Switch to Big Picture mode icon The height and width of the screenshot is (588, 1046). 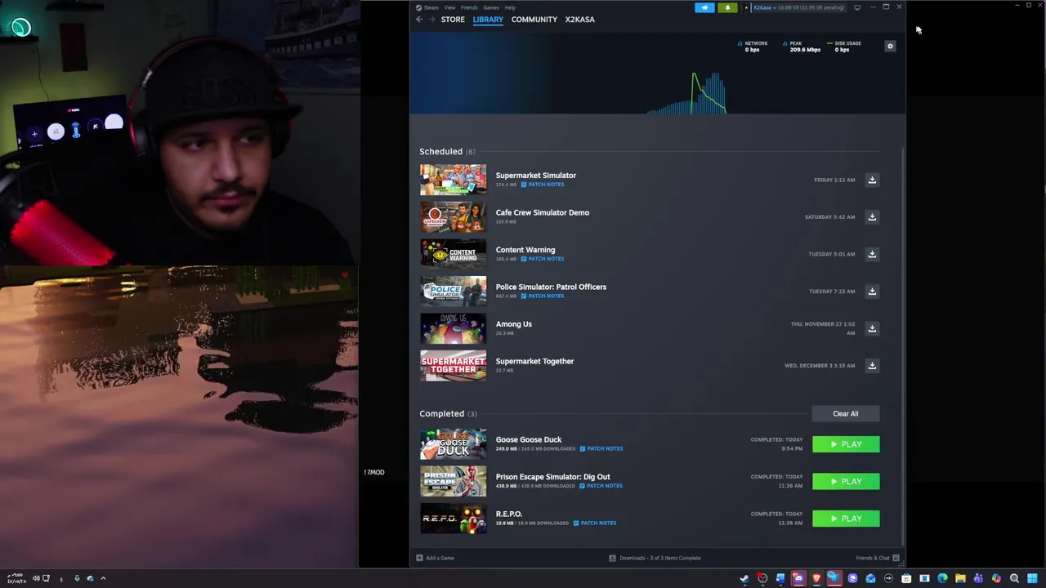[x=857, y=7]
